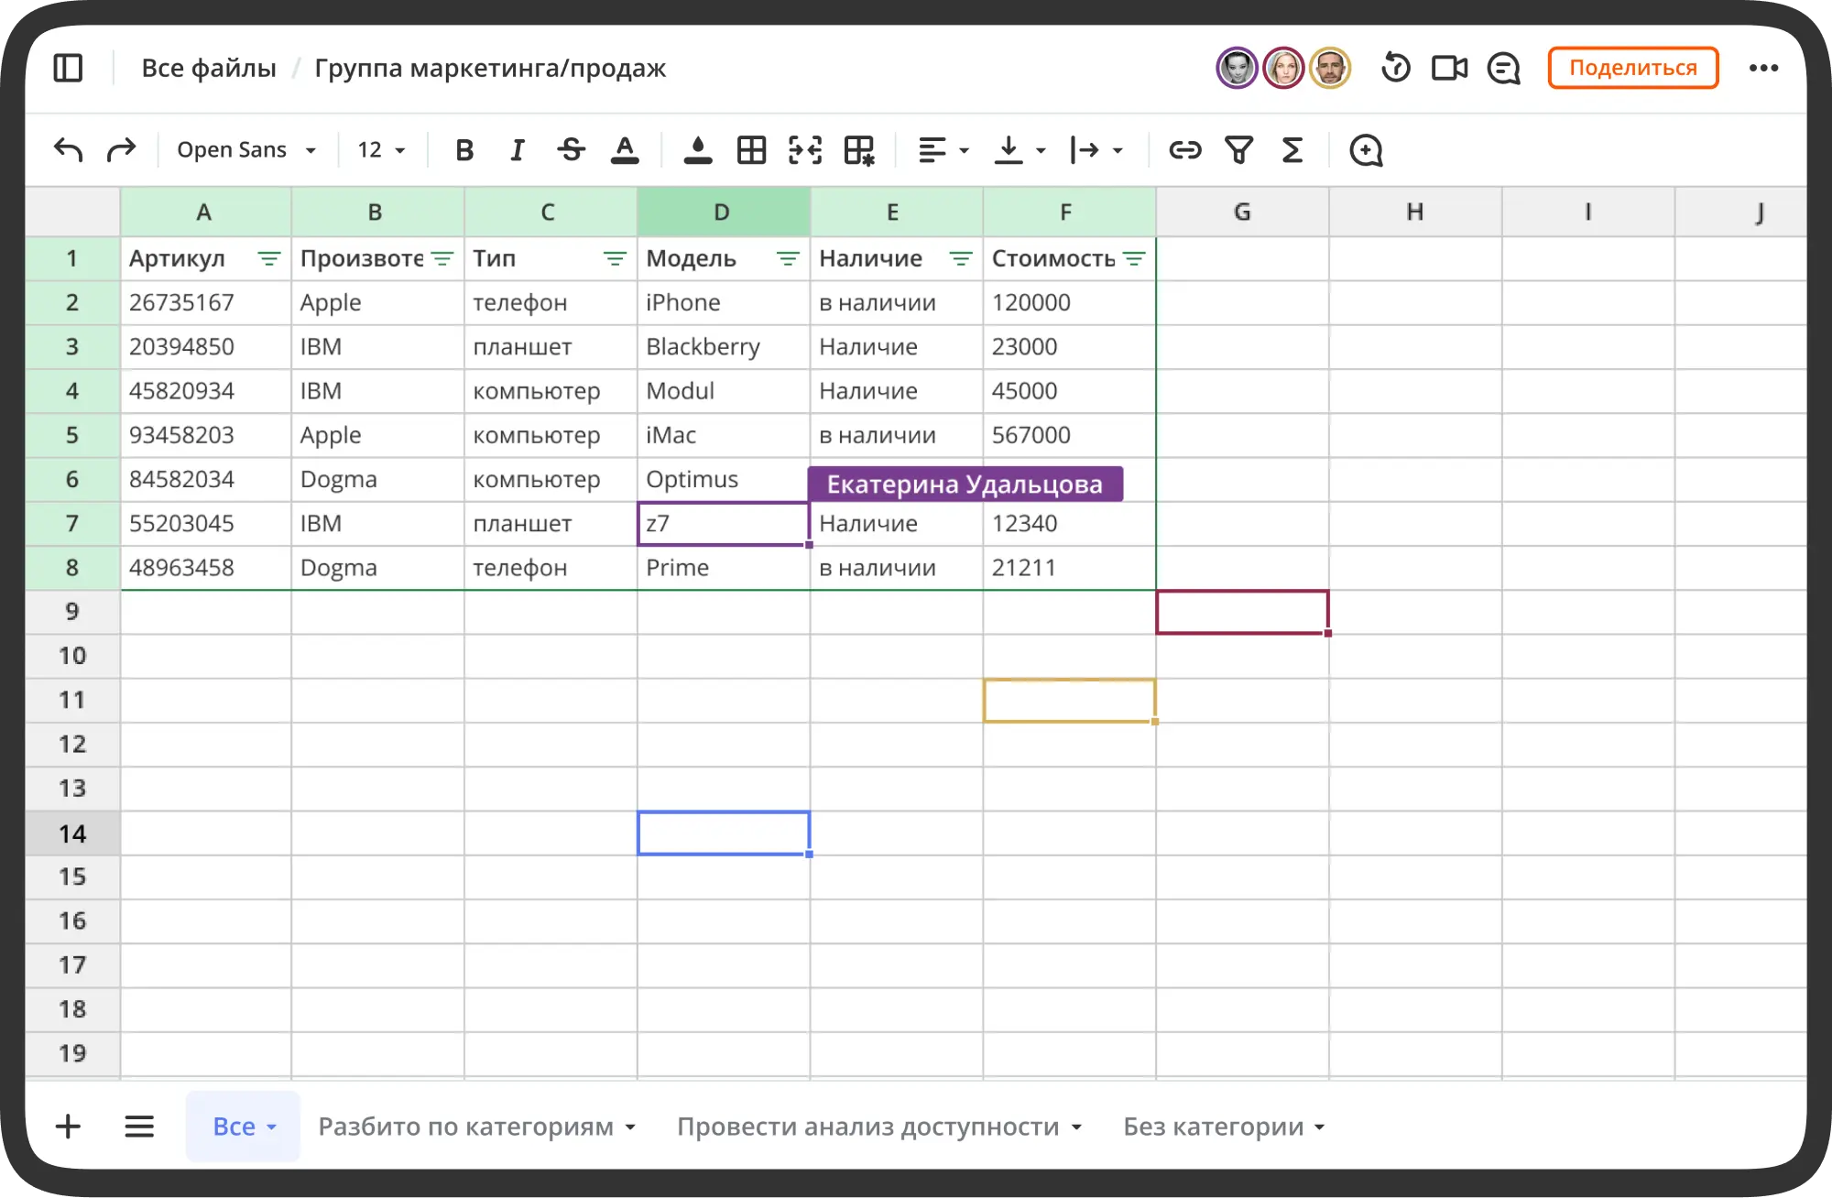Open the fill color bucket tool
This screenshot has width=1832, height=1198.
(x=697, y=149)
